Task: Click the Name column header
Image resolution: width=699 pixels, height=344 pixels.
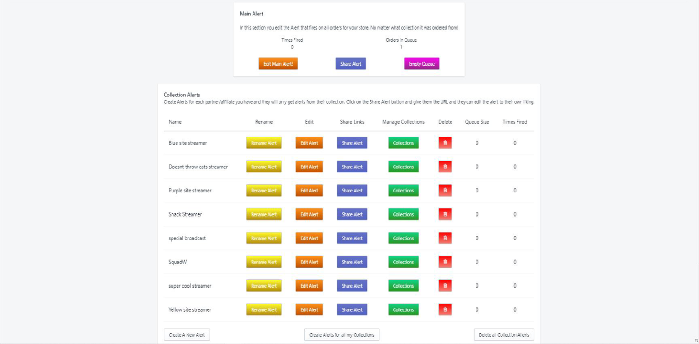Action: (x=175, y=122)
